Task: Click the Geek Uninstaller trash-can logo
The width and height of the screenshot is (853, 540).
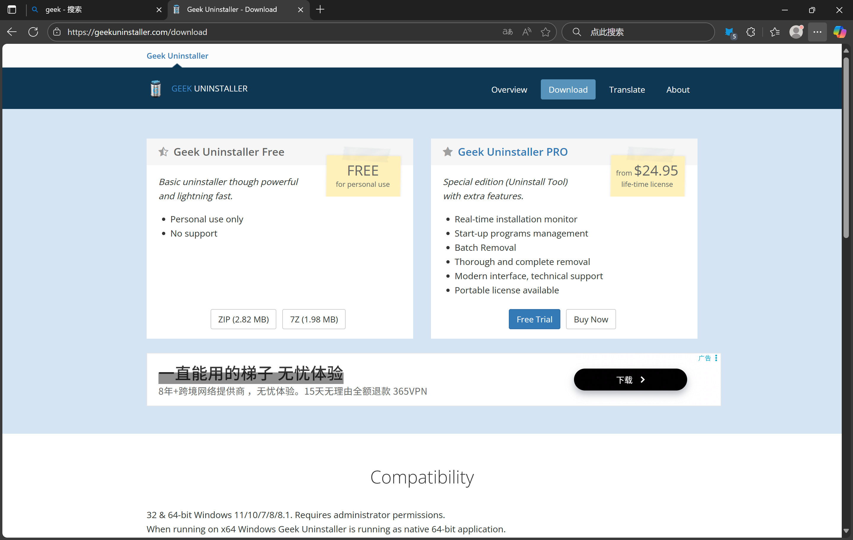Action: 155,89
